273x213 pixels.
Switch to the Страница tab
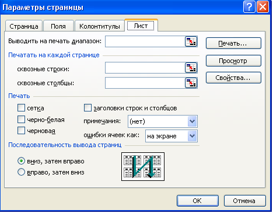pyautogui.click(x=24, y=26)
